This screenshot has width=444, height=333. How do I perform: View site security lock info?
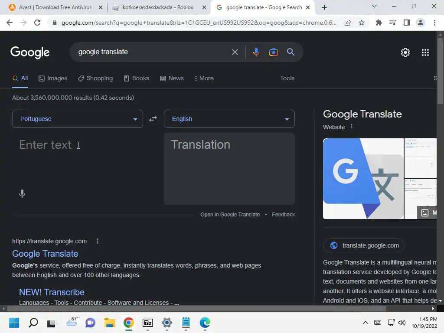[x=55, y=23]
